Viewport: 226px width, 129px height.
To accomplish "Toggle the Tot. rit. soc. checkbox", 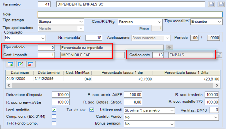I will [x=92, y=110].
